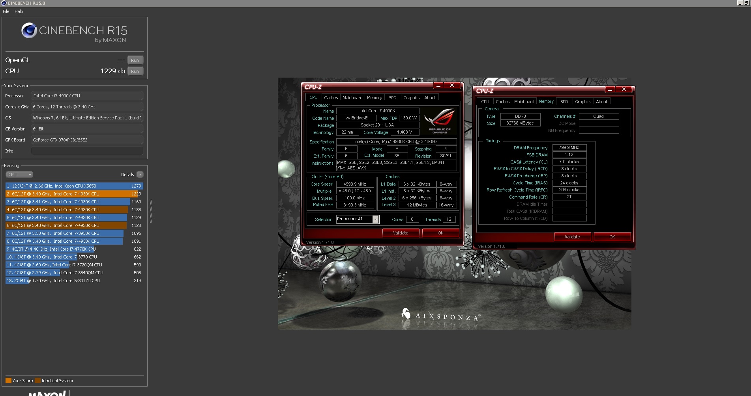Run the CPU benchmark
The image size is (751, 396).
135,71
